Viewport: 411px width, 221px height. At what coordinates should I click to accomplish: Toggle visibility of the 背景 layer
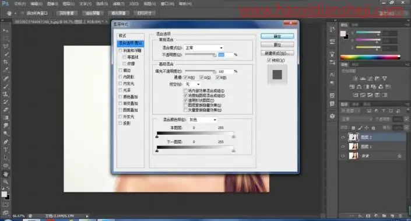[x=343, y=156]
